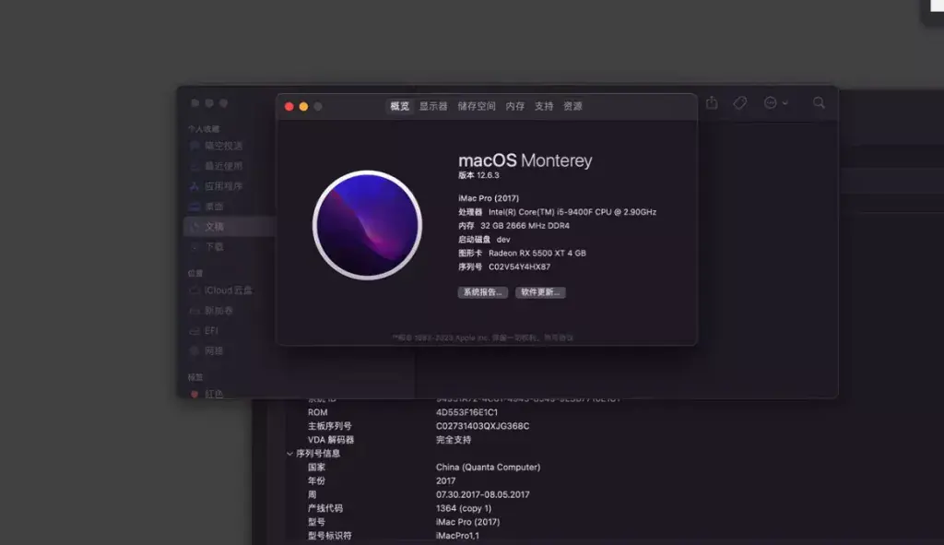Open Applications (应用程序) in Finder sidebar
944x545 pixels.
pos(223,186)
